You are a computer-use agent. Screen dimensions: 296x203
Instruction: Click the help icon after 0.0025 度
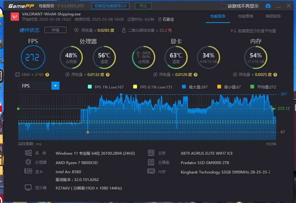(x=275, y=75)
